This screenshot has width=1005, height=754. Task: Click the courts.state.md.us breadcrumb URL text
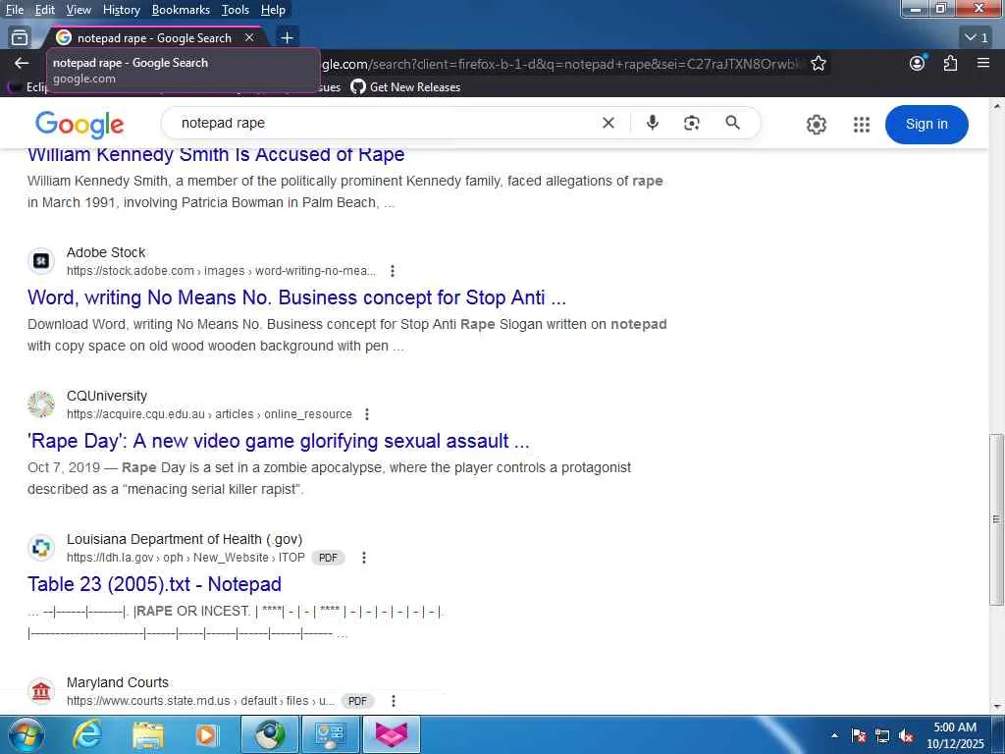pyautogui.click(x=200, y=701)
